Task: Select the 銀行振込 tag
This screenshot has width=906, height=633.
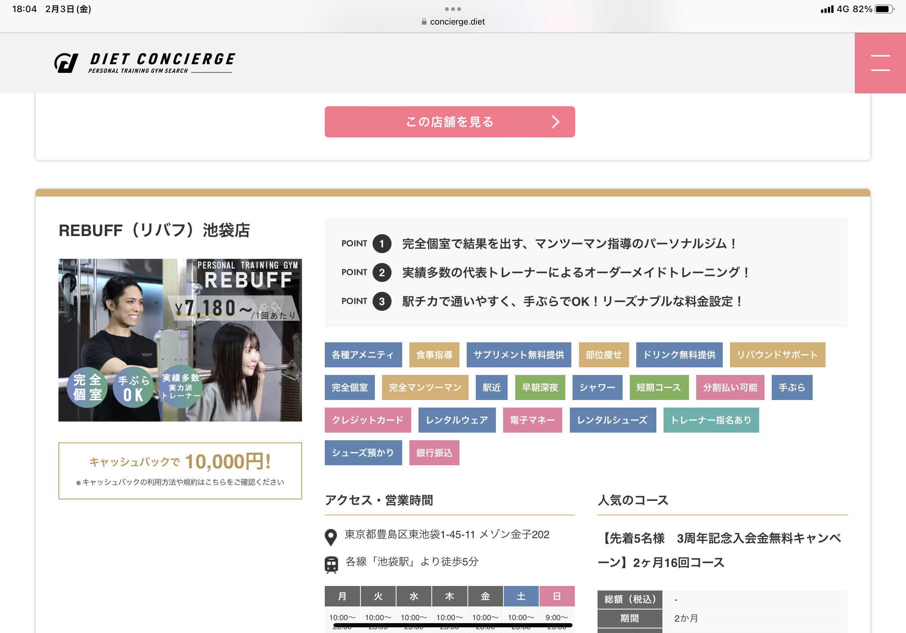Action: coord(434,453)
